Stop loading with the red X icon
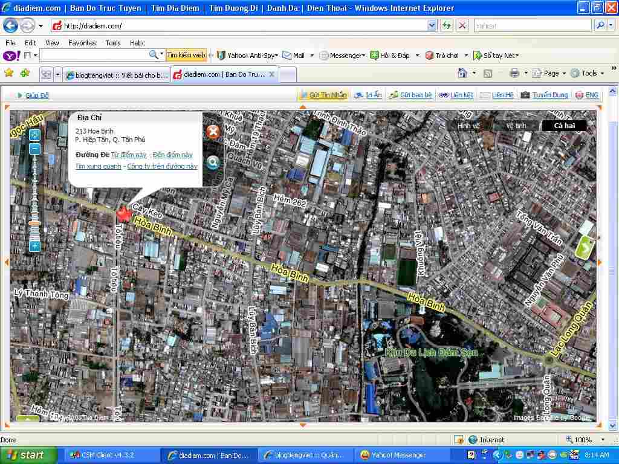 point(462,25)
